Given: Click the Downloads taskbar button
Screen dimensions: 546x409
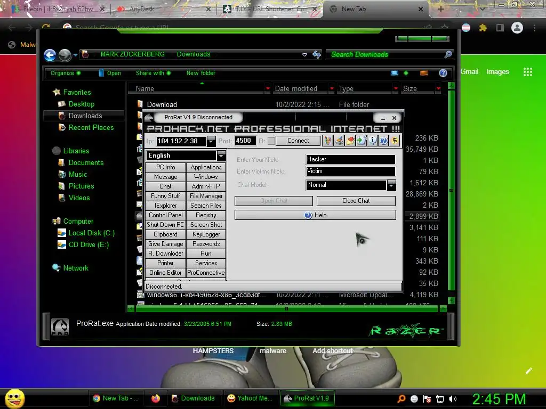Looking at the screenshot, I should coord(194,398).
